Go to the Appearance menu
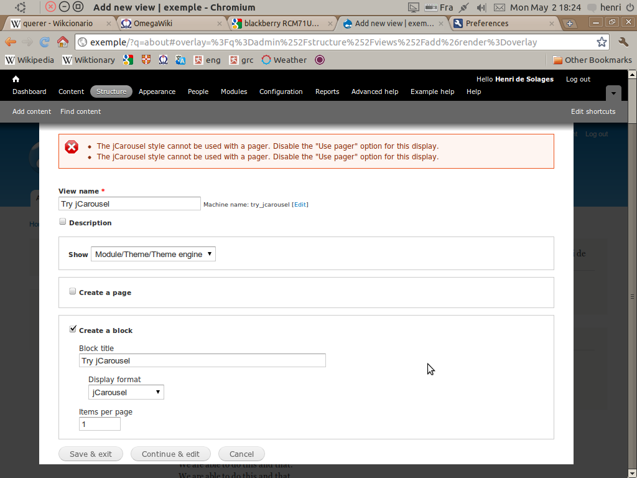The width and height of the screenshot is (637, 478). click(157, 91)
